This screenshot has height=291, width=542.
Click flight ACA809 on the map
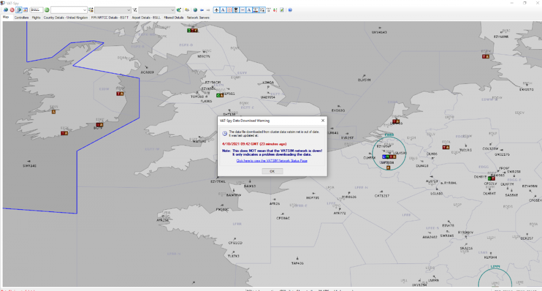click(147, 72)
